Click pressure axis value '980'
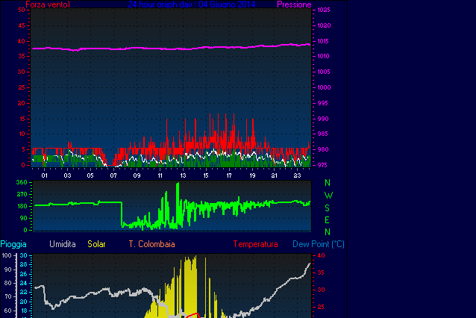This screenshot has width=476, height=318. click(323, 149)
